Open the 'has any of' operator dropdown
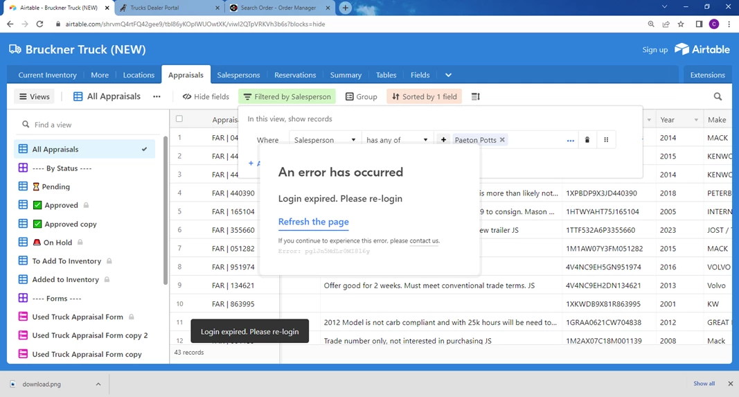 [x=398, y=140]
